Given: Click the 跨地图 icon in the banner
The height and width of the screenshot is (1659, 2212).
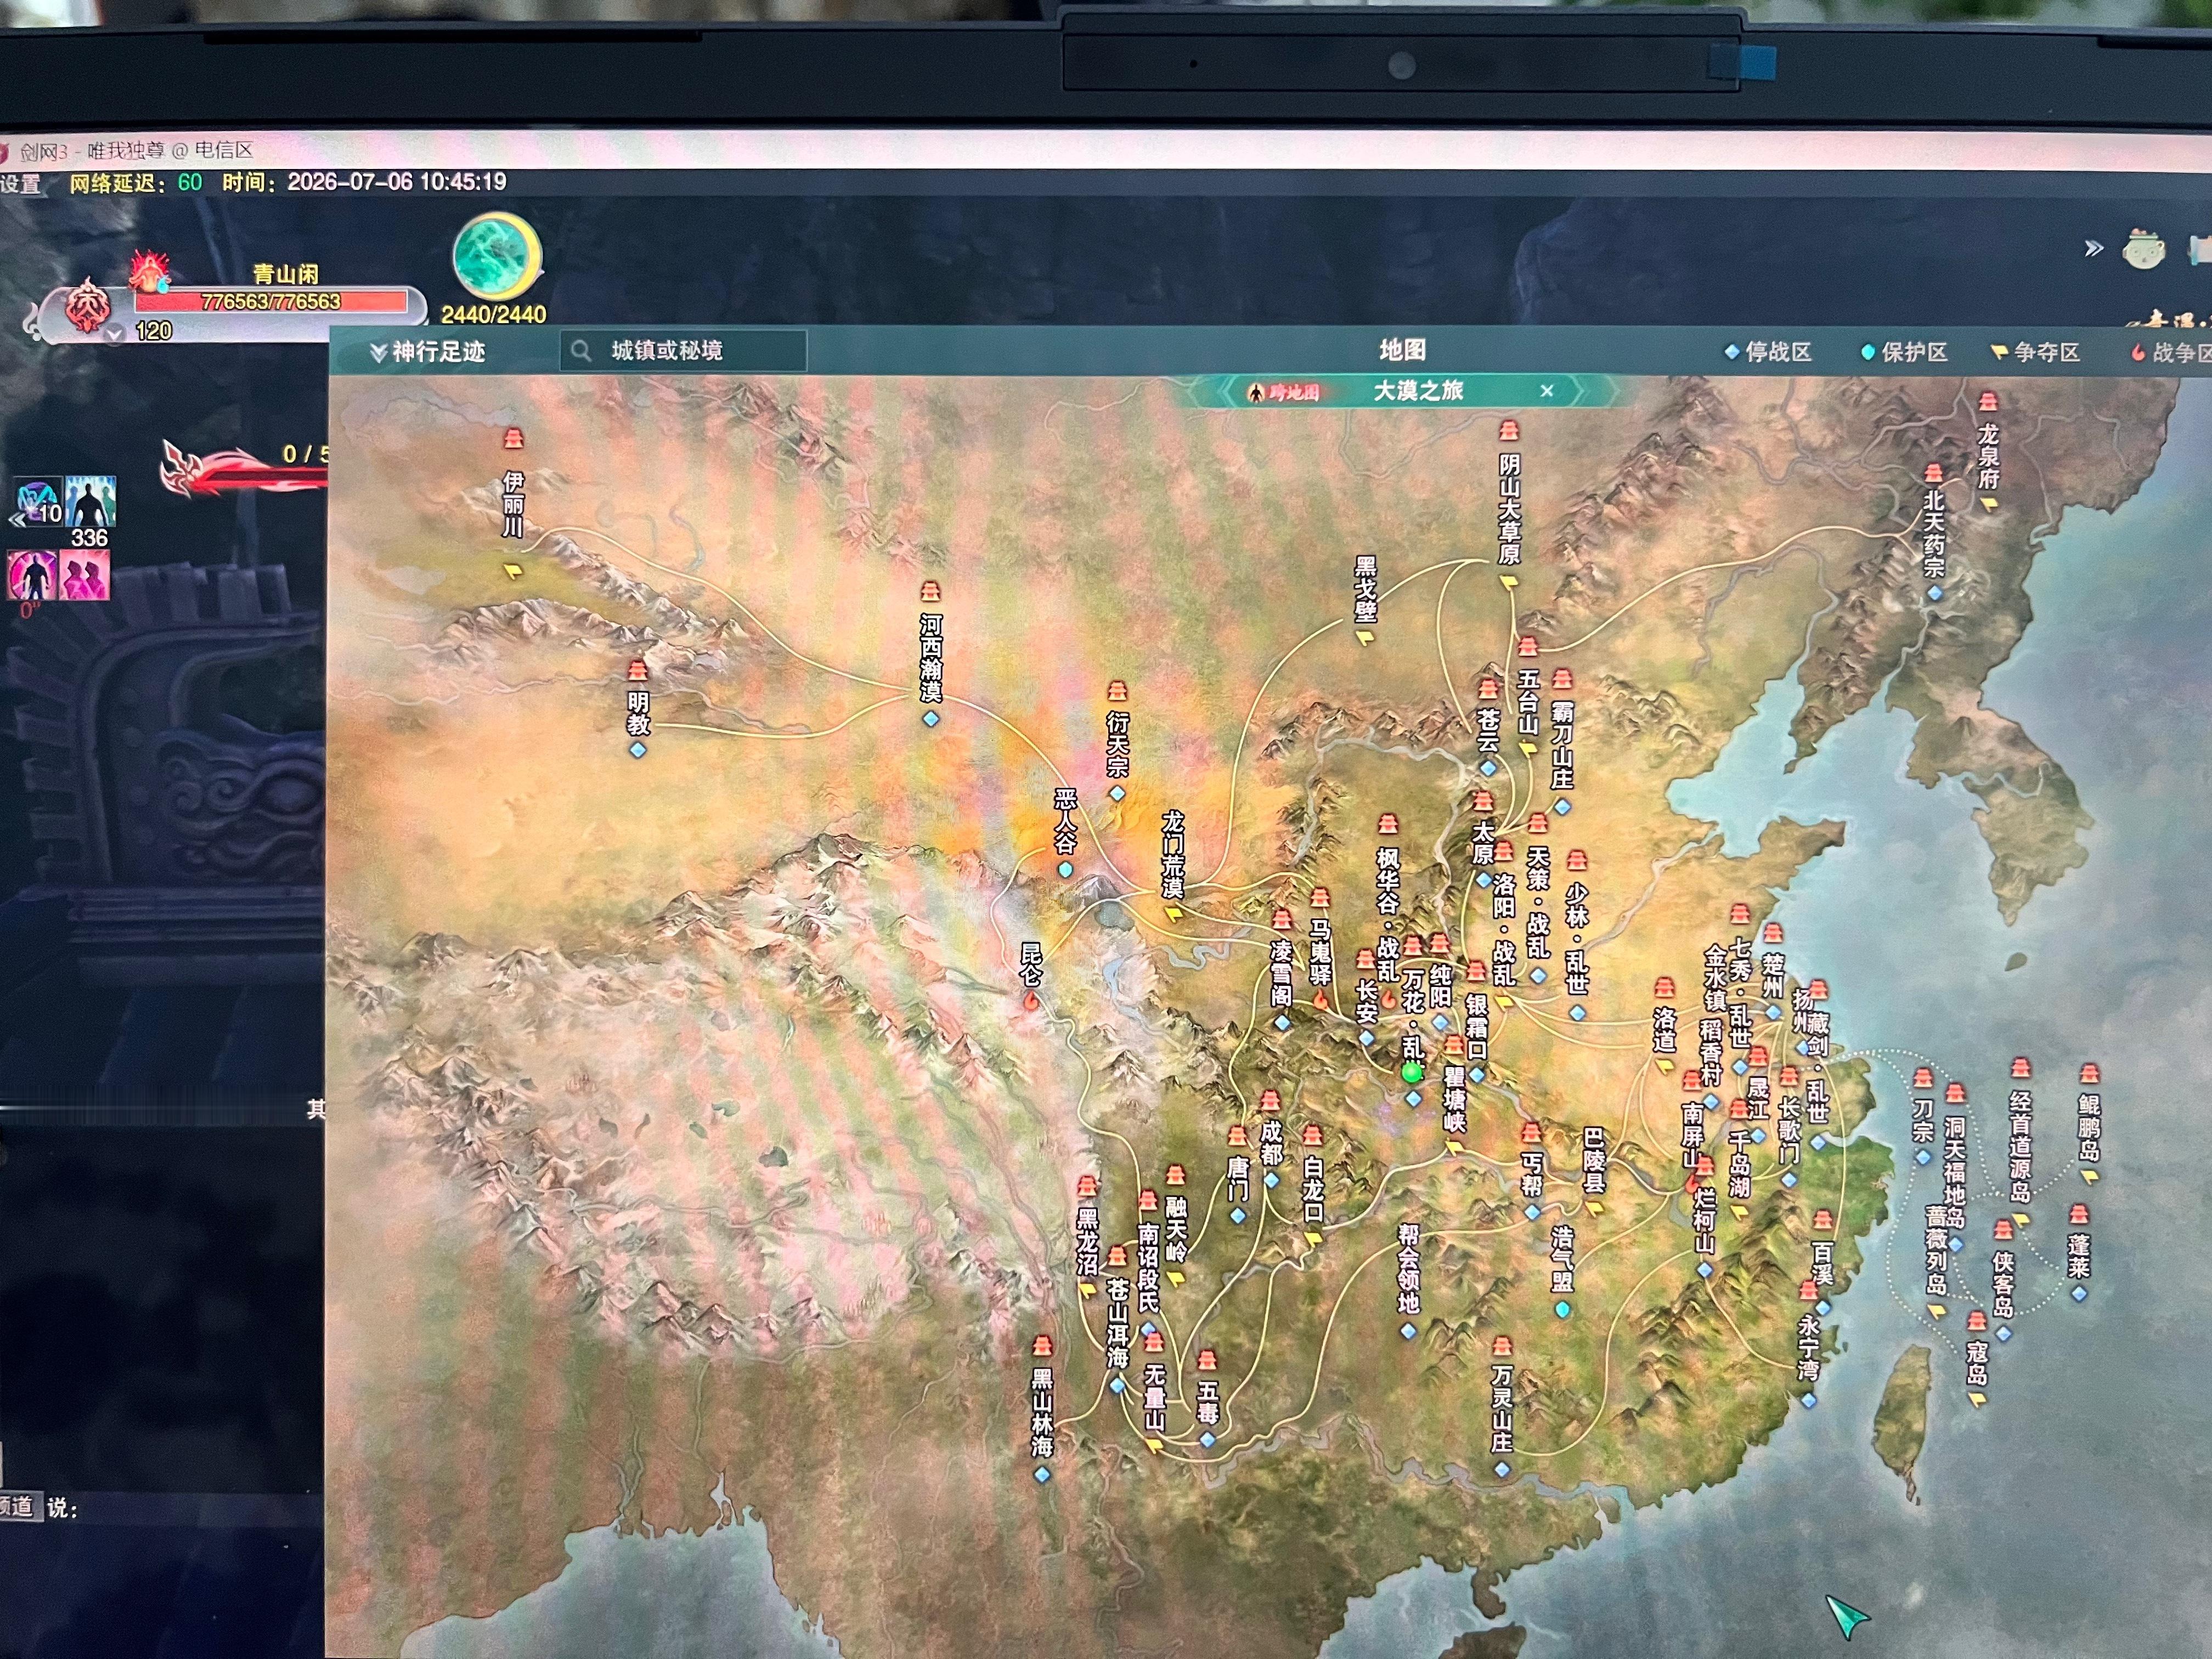Looking at the screenshot, I should pyautogui.click(x=1283, y=392).
